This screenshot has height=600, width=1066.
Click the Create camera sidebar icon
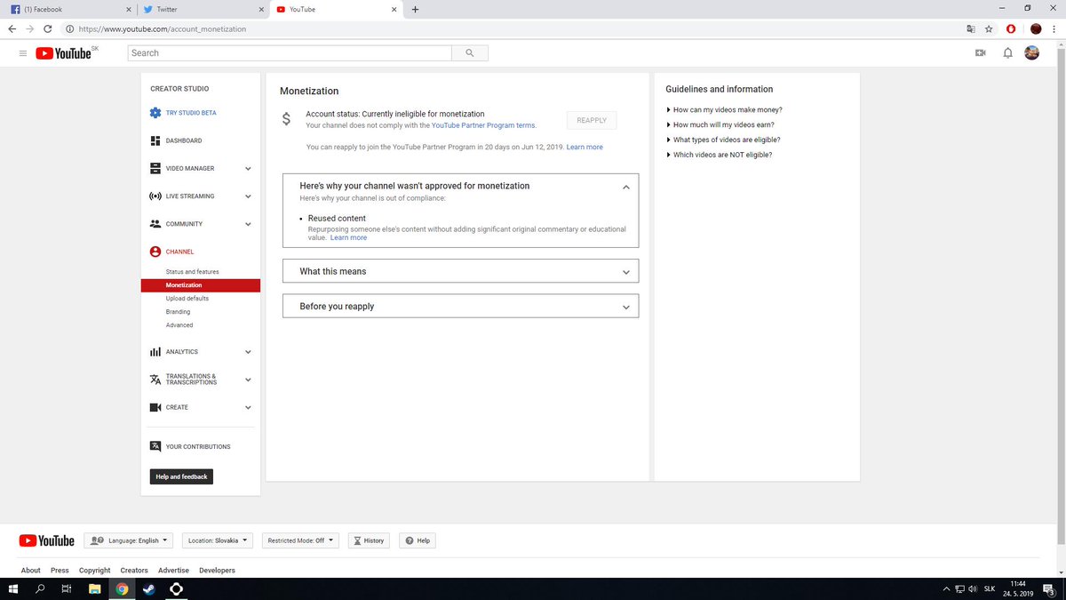[x=155, y=407]
